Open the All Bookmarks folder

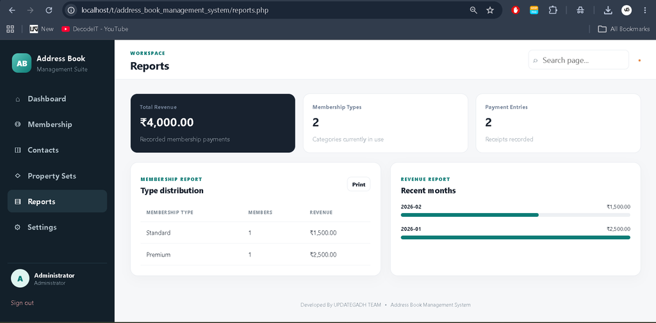[x=624, y=29]
